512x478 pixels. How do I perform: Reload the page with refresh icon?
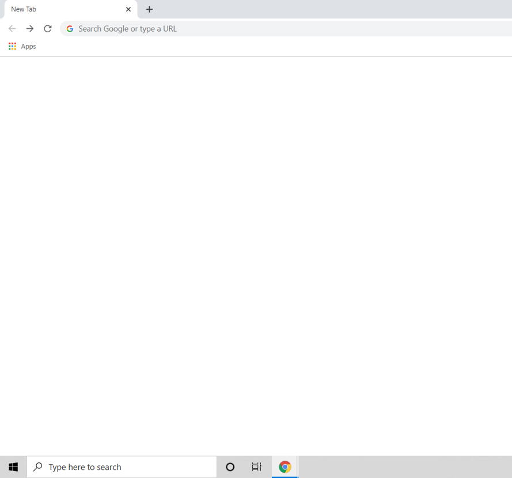tap(48, 29)
